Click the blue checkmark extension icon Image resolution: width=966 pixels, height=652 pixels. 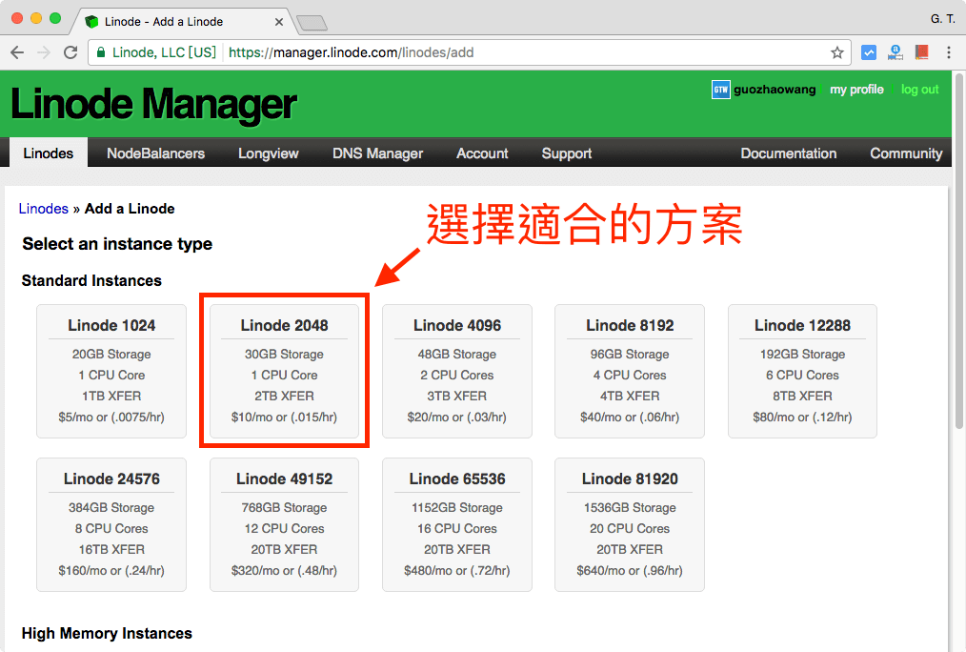[869, 52]
